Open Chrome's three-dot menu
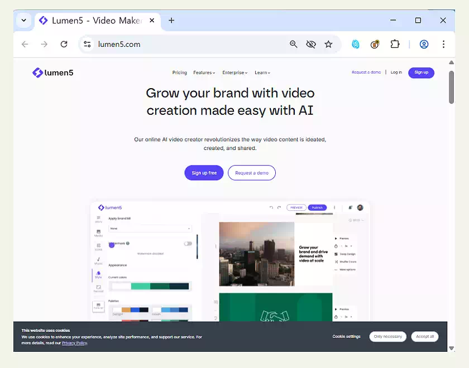This screenshot has height=368, width=469. pyautogui.click(x=443, y=44)
